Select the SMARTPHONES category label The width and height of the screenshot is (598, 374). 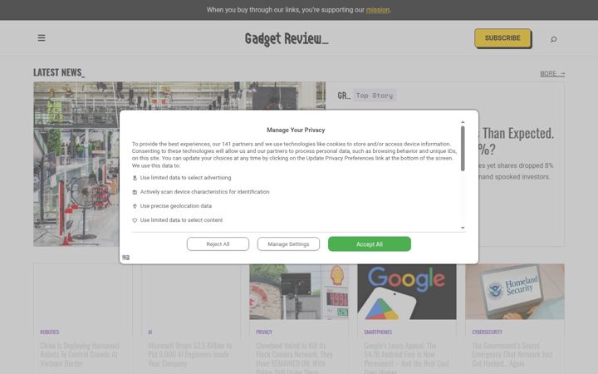tap(378, 332)
